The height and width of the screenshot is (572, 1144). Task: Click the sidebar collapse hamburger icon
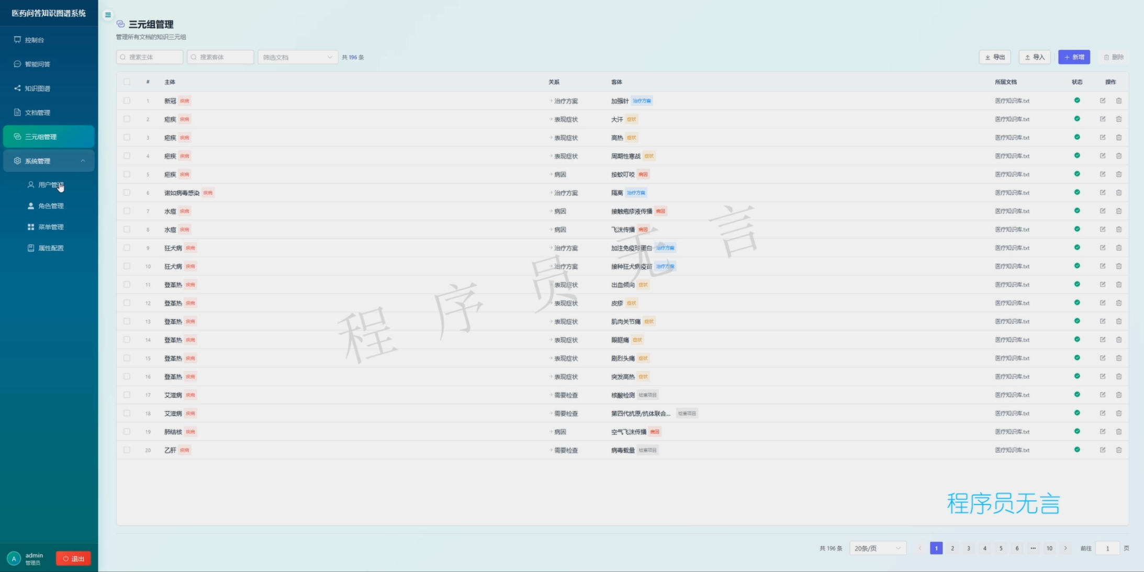[x=108, y=15]
